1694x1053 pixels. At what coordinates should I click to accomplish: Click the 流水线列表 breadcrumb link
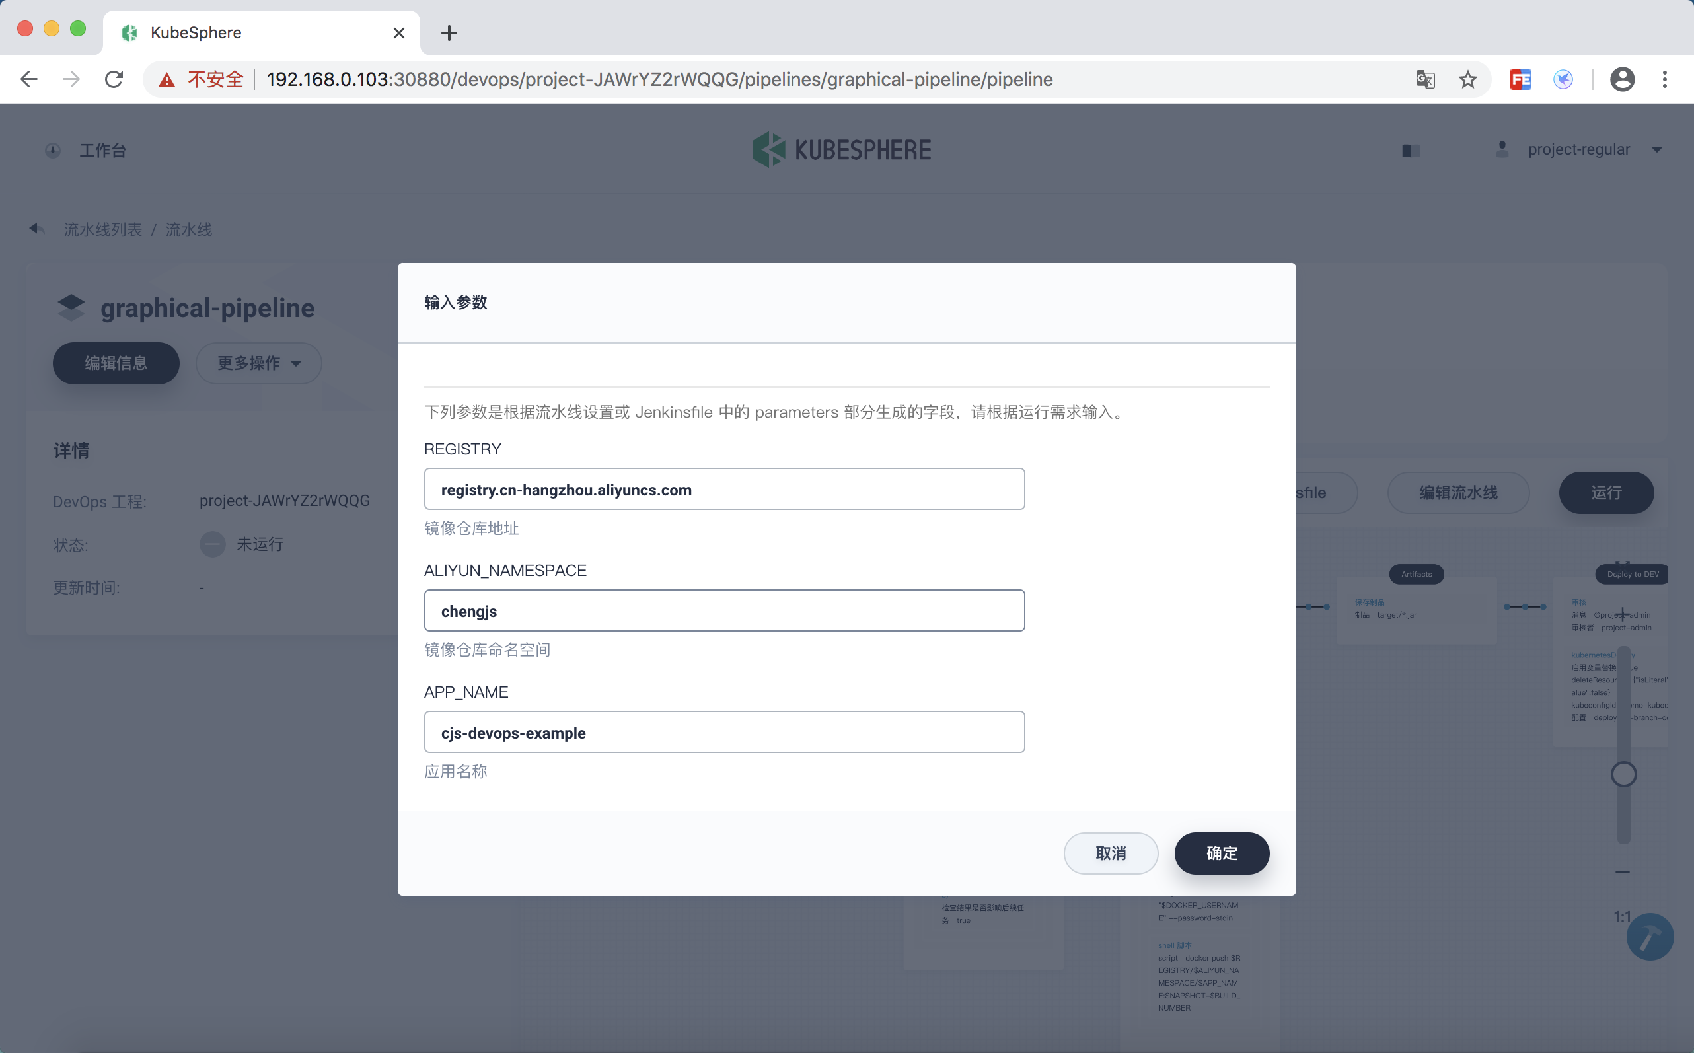point(102,230)
